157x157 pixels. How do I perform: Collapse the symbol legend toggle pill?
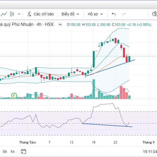pos(60,25)
